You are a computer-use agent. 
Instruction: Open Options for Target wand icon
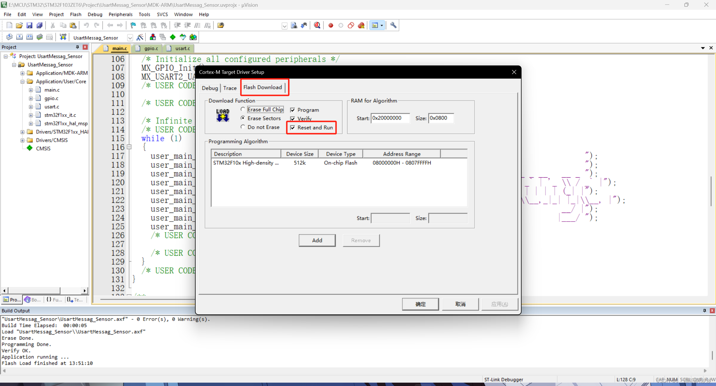[x=140, y=37]
